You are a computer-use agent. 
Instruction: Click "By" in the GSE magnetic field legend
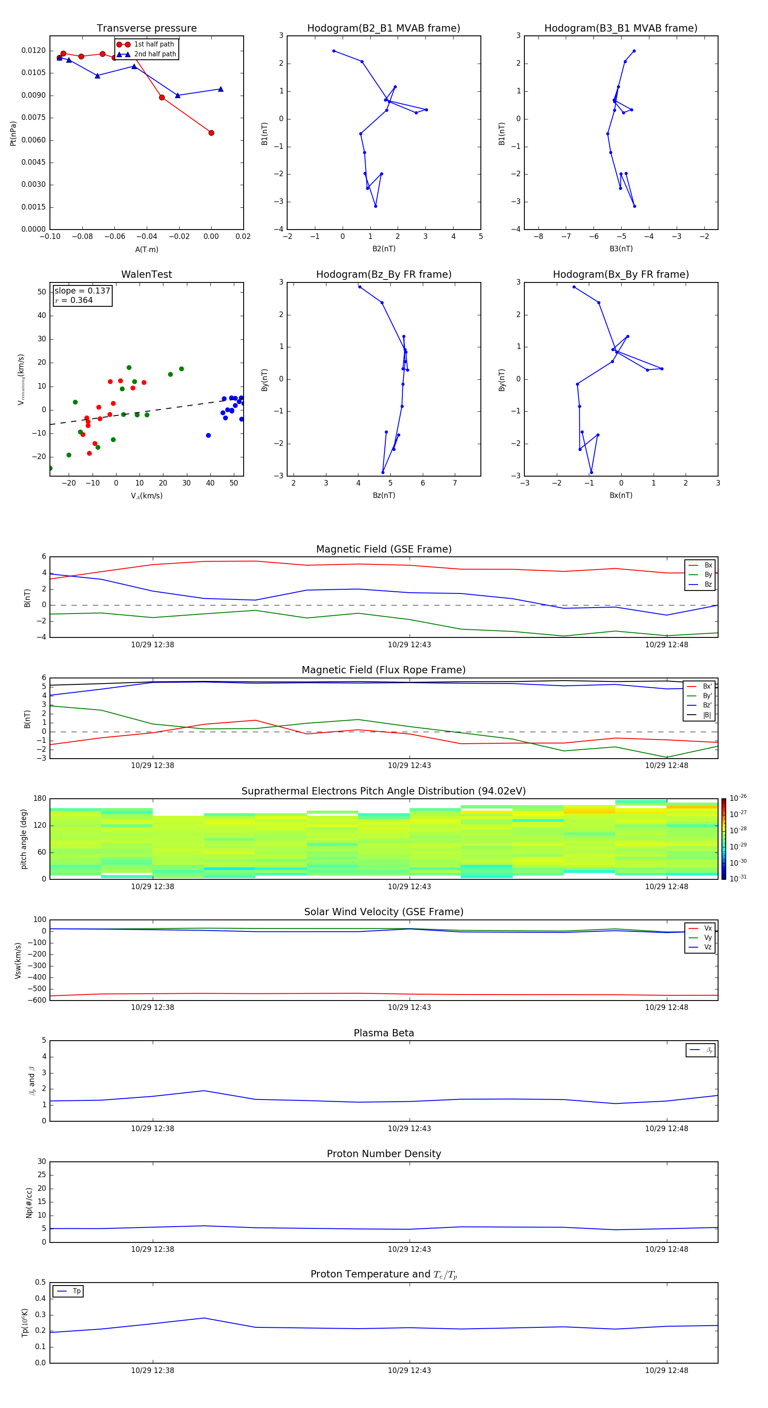pos(708,575)
